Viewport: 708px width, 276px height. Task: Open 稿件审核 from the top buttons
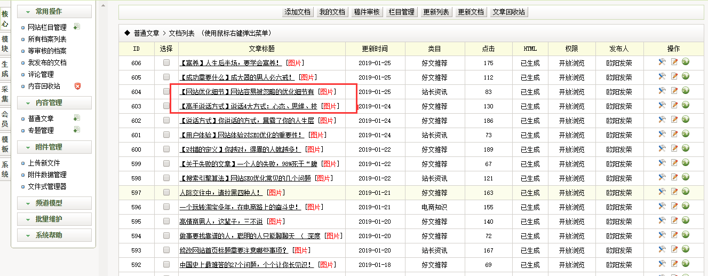(367, 12)
